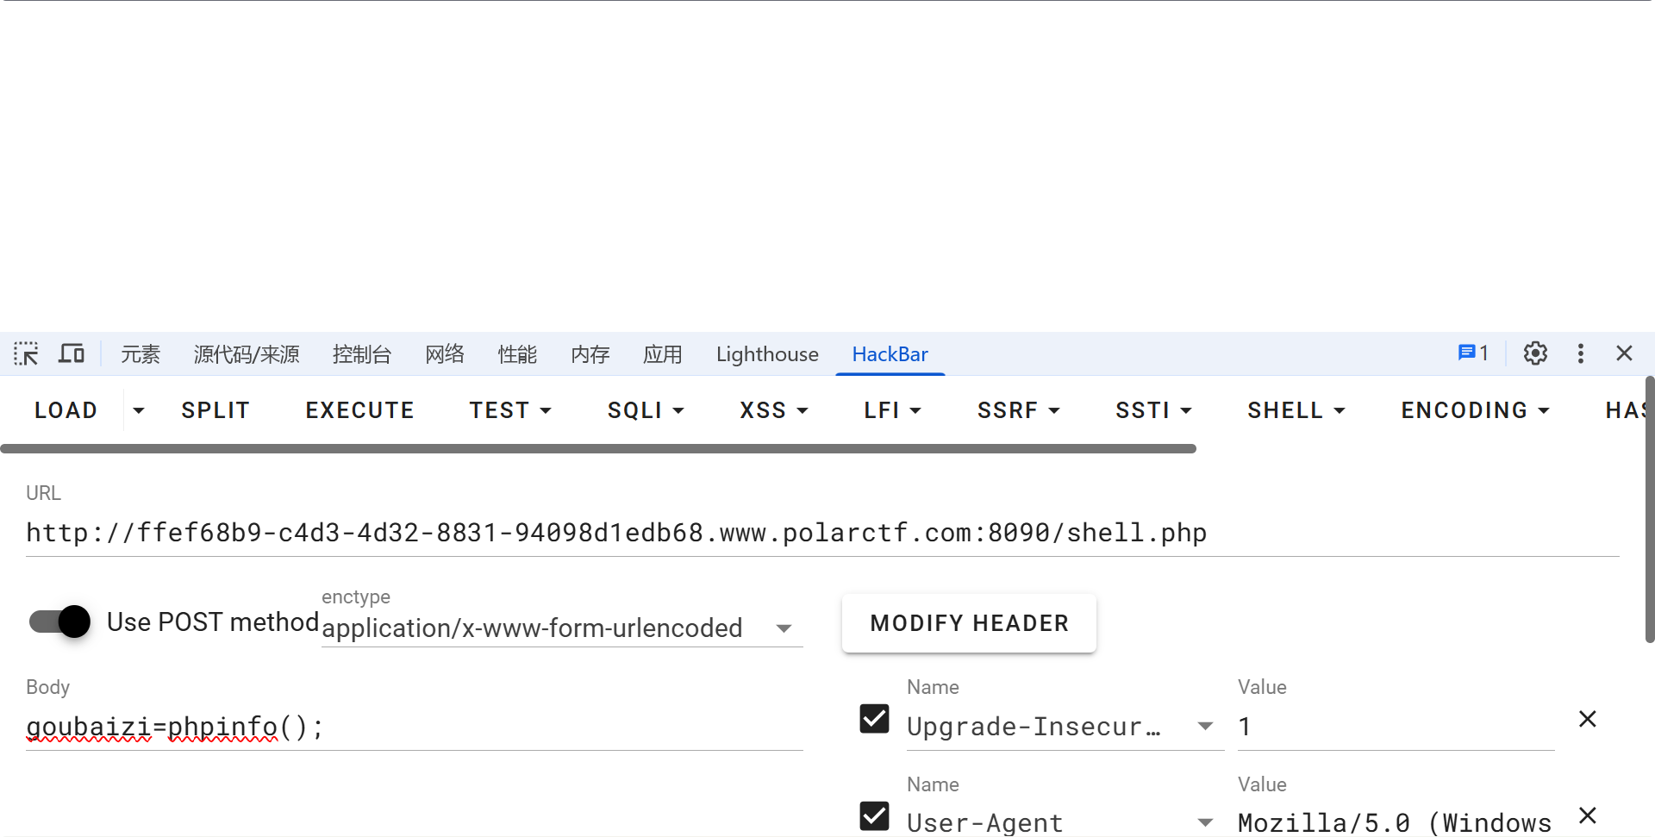Remove the User-Agent header row
1655x837 pixels.
coord(1588,815)
